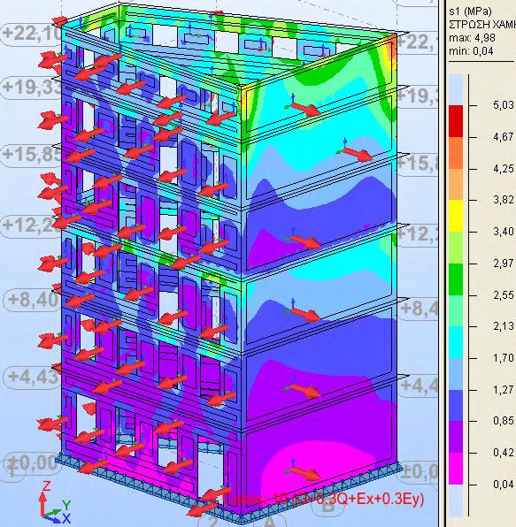The height and width of the screenshot is (527, 516).
Task: Select the light blue swatch below 1,70
Action: tap(456, 374)
